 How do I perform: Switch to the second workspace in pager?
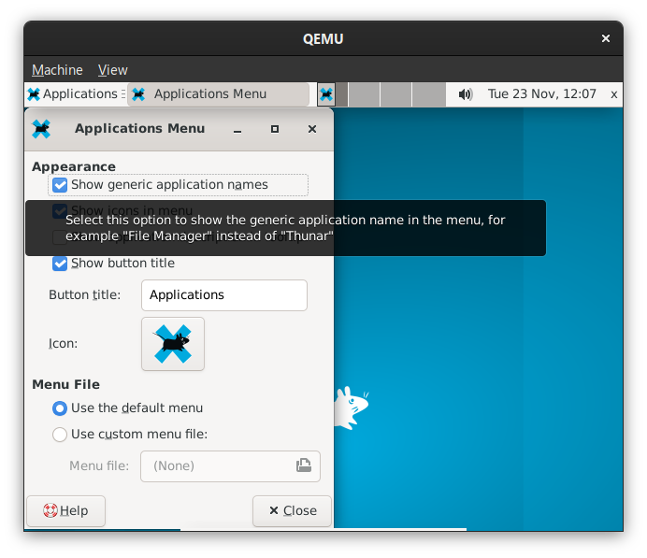364,94
